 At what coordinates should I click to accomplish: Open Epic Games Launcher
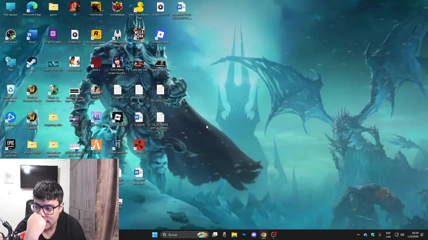[x=11, y=149]
